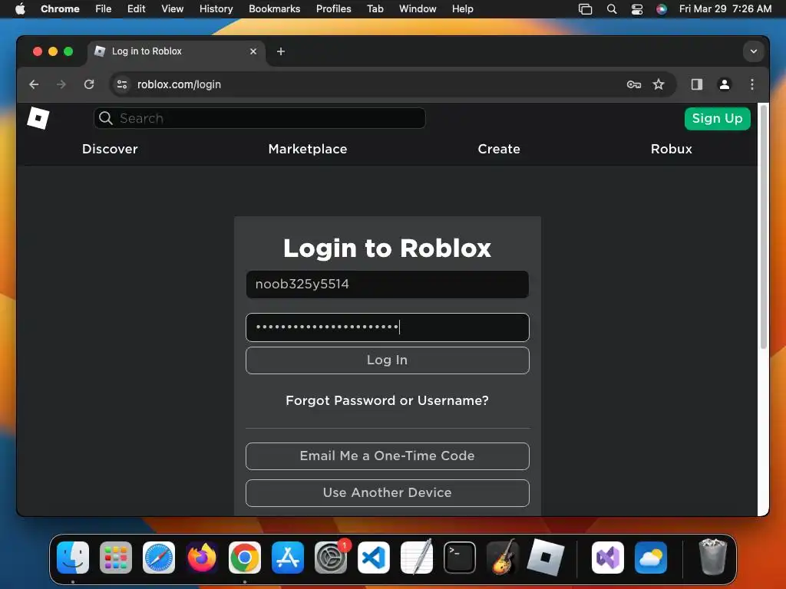Open the File menu
Viewport: 786px width, 589px height.
(x=104, y=8)
